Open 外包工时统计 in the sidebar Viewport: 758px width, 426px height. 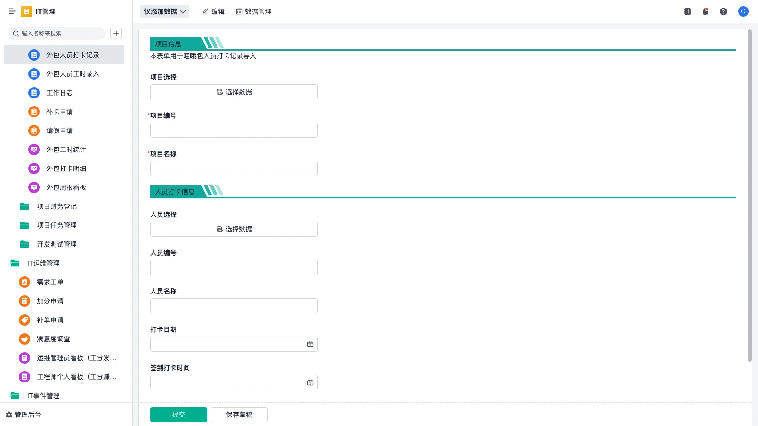pyautogui.click(x=66, y=150)
